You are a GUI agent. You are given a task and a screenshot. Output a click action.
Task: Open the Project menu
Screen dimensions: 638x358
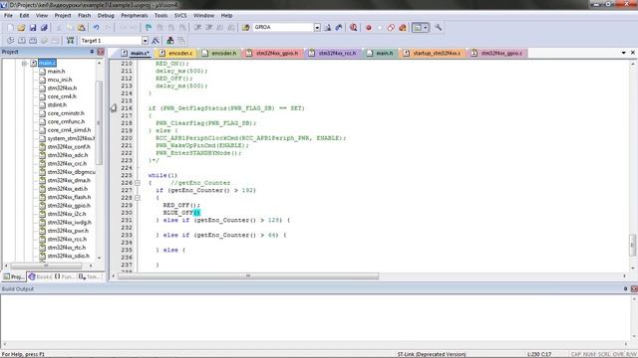coord(63,16)
